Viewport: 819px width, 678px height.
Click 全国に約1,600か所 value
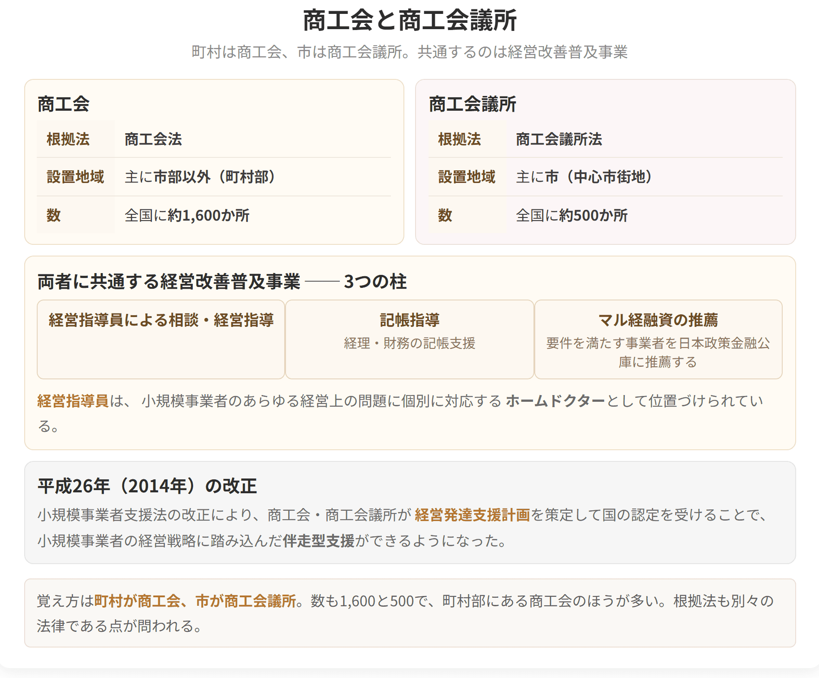(187, 215)
